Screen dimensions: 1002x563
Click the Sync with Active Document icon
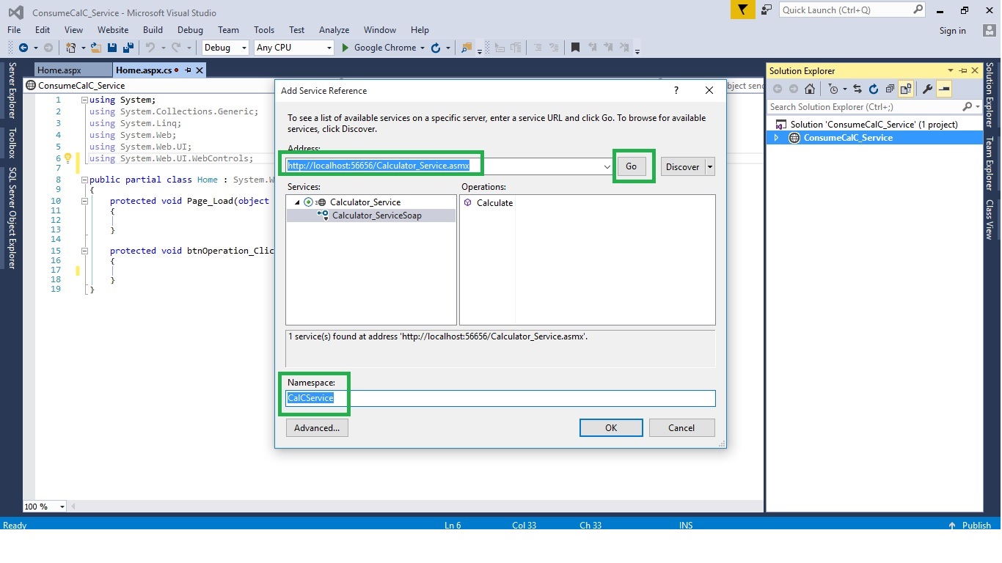click(x=857, y=89)
